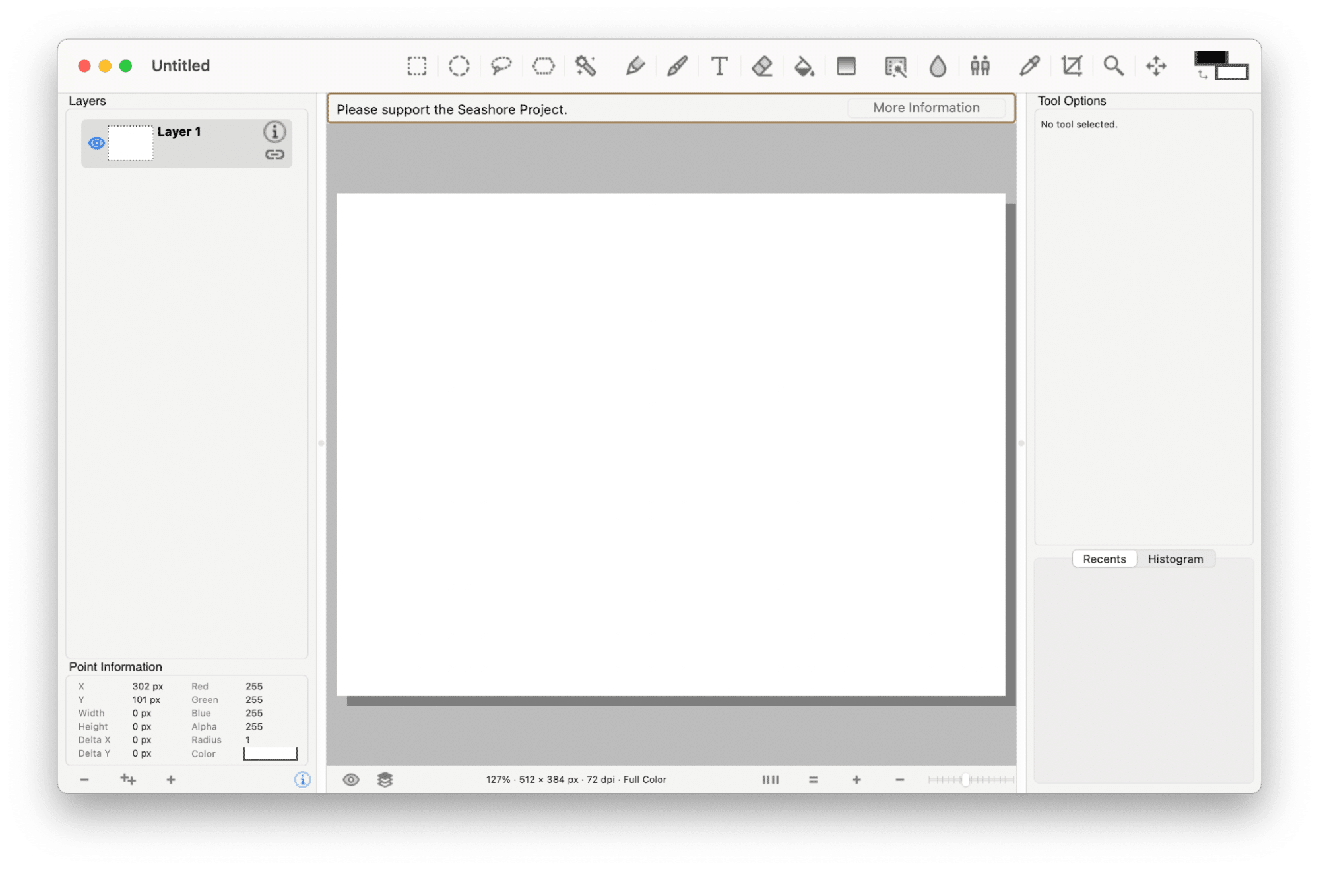Image resolution: width=1319 pixels, height=870 pixels.
Task: Switch to the Histogram tab
Action: [1175, 559]
